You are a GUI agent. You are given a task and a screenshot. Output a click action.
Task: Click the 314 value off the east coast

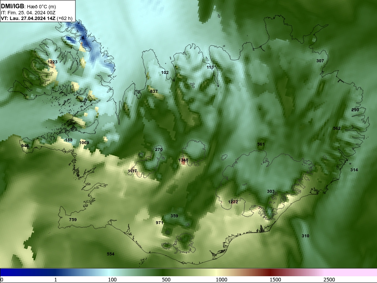pyautogui.click(x=354, y=170)
